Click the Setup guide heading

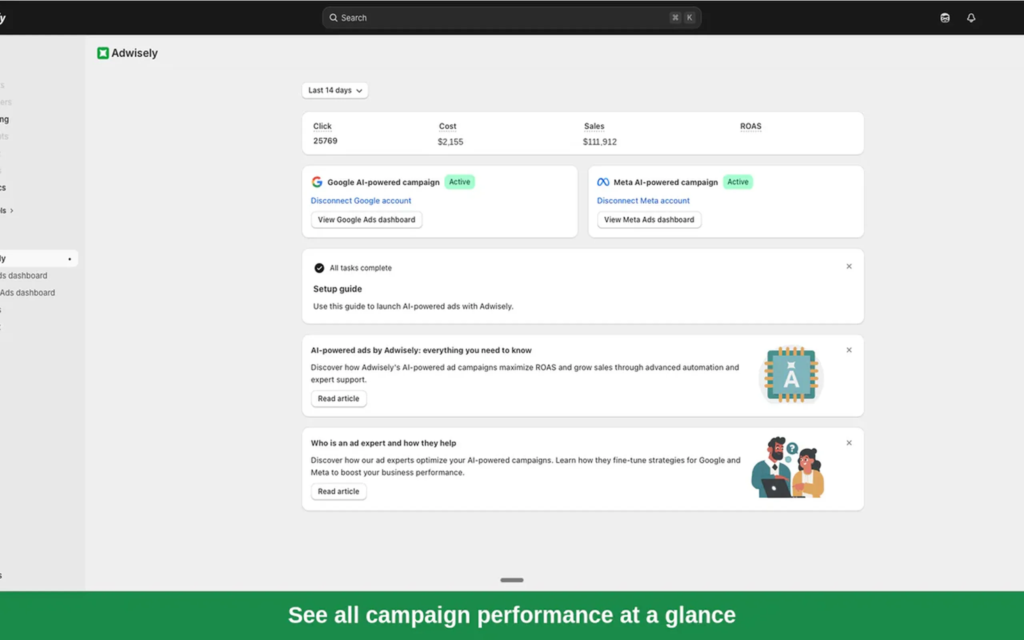[x=337, y=289]
